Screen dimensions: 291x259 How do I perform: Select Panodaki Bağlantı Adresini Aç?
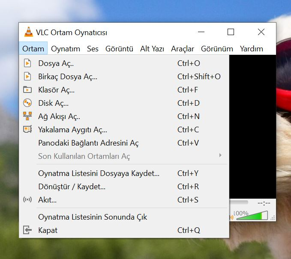click(x=88, y=143)
